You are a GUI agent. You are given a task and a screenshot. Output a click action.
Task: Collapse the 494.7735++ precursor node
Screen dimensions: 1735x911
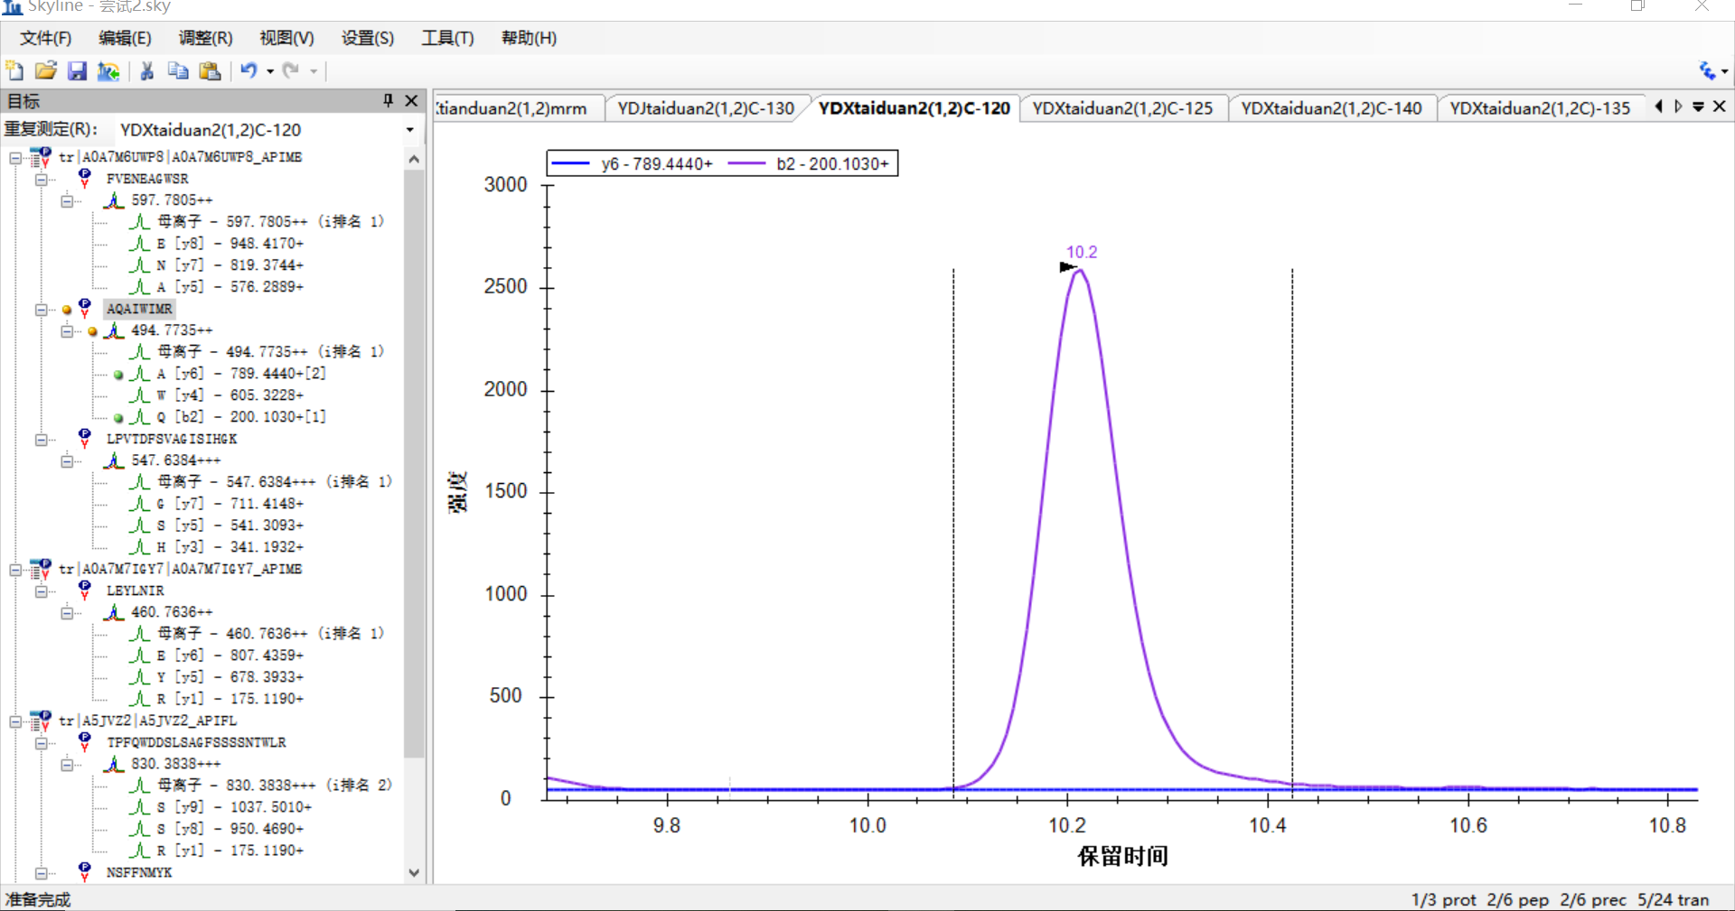point(67,330)
